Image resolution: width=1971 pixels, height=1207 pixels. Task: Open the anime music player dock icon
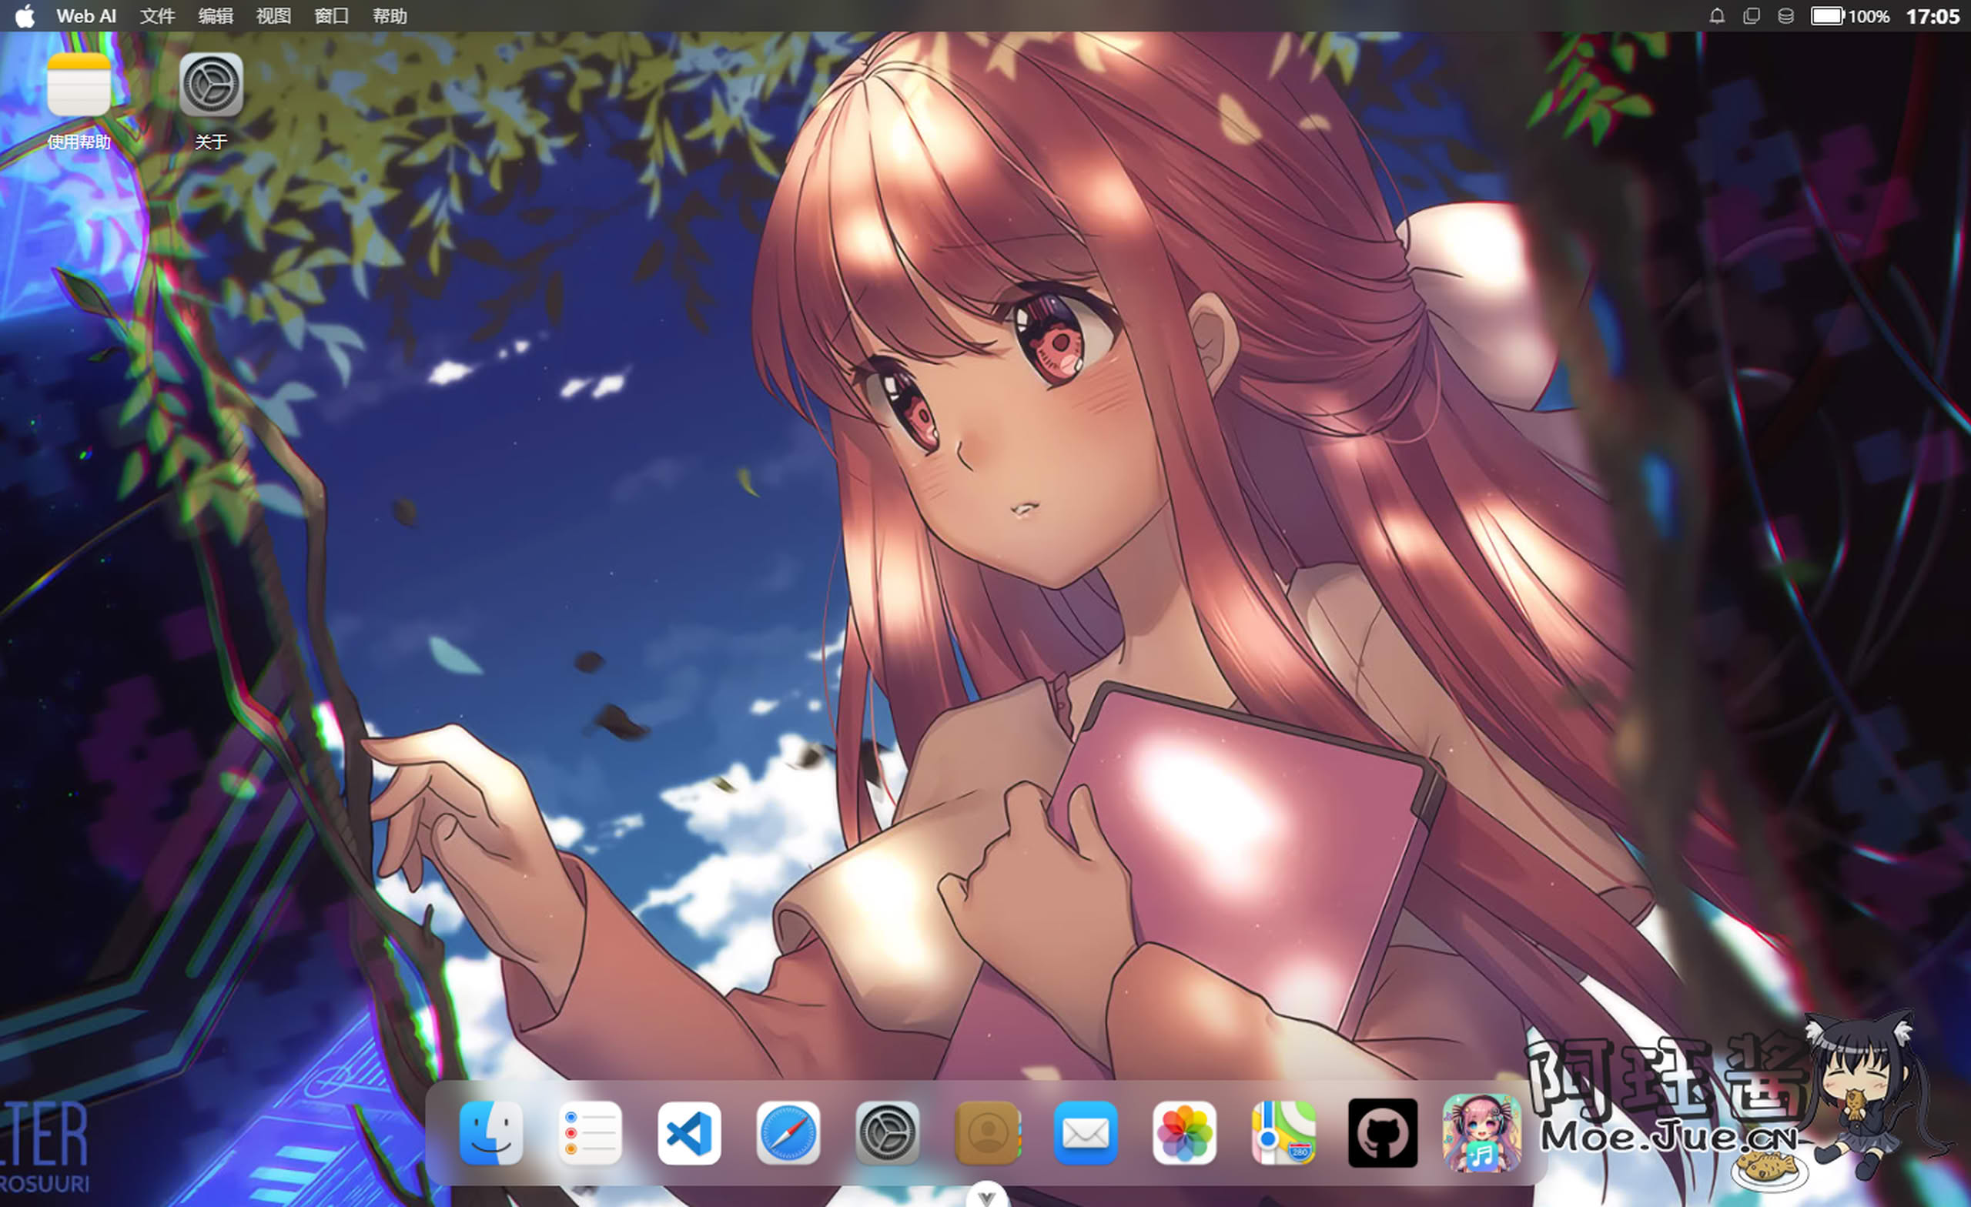coord(1481,1132)
